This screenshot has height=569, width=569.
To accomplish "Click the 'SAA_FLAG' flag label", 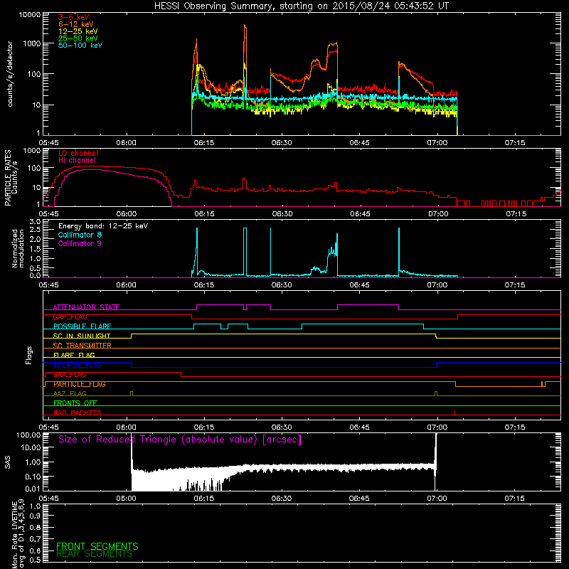I will (x=70, y=375).
